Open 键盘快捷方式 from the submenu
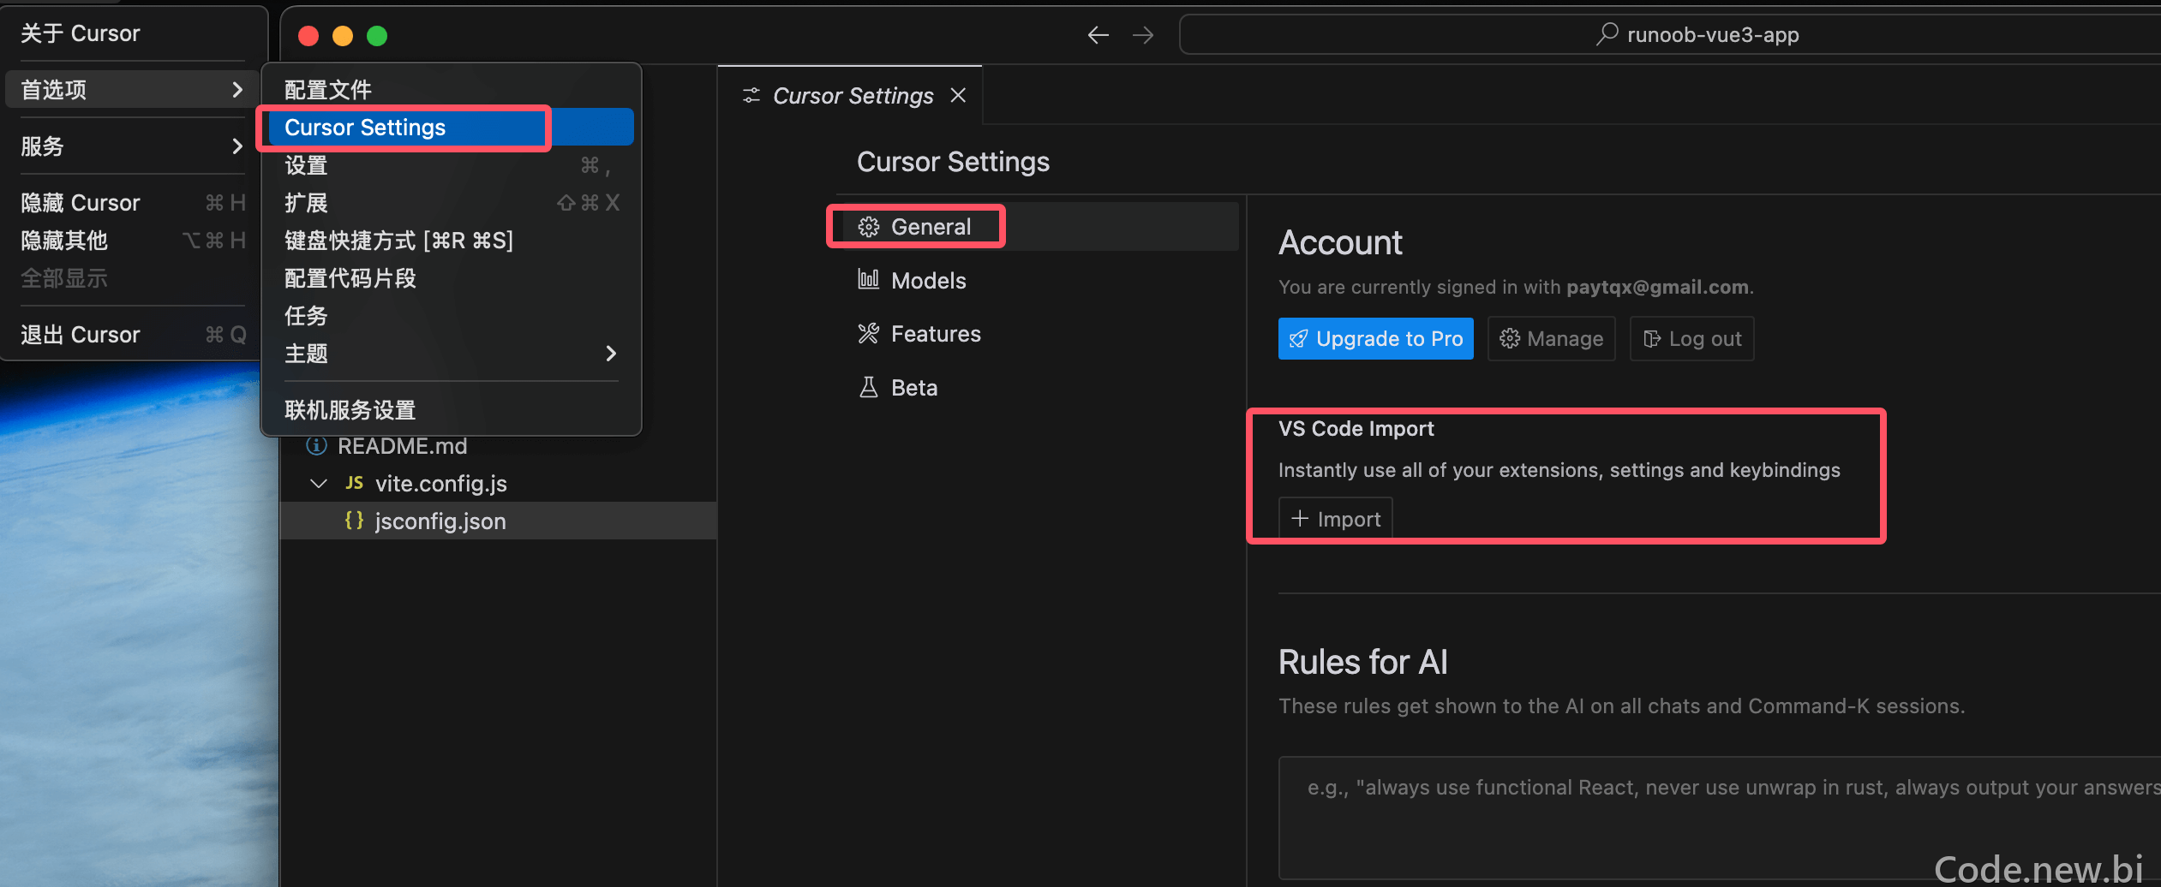 point(451,241)
